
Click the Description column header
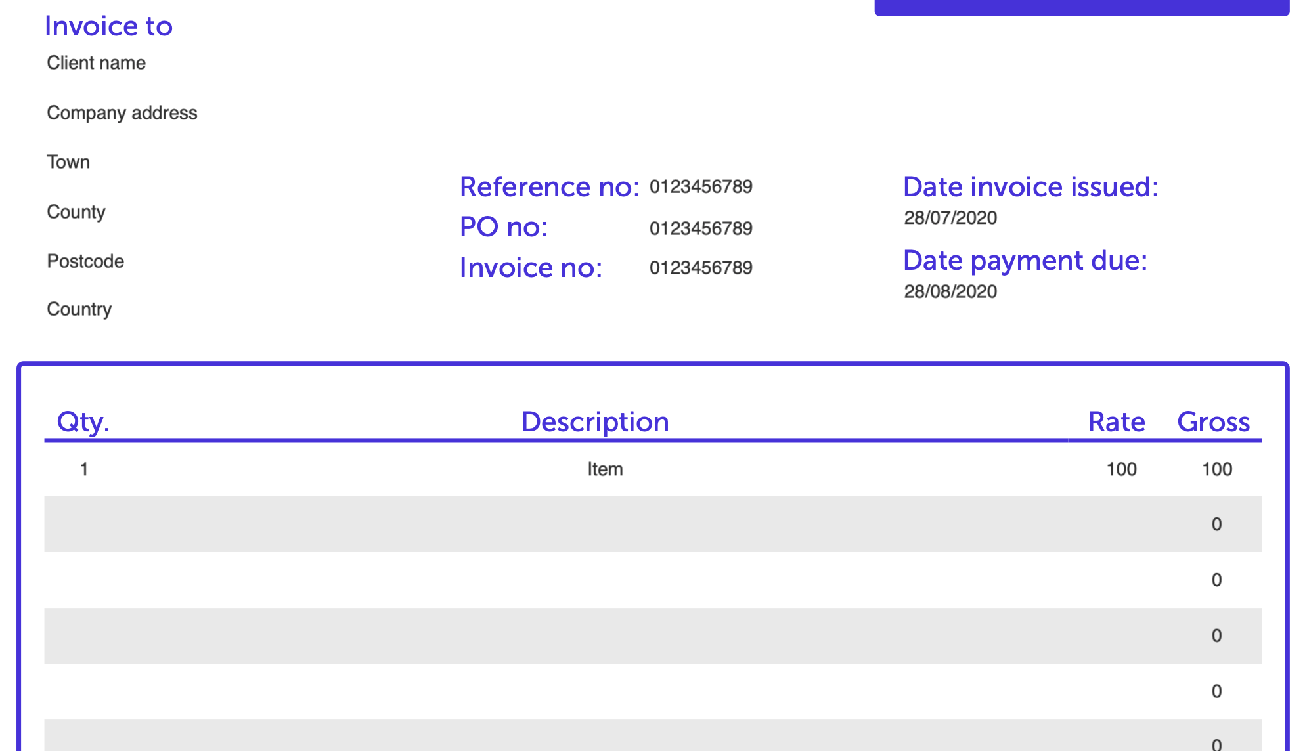coord(595,421)
